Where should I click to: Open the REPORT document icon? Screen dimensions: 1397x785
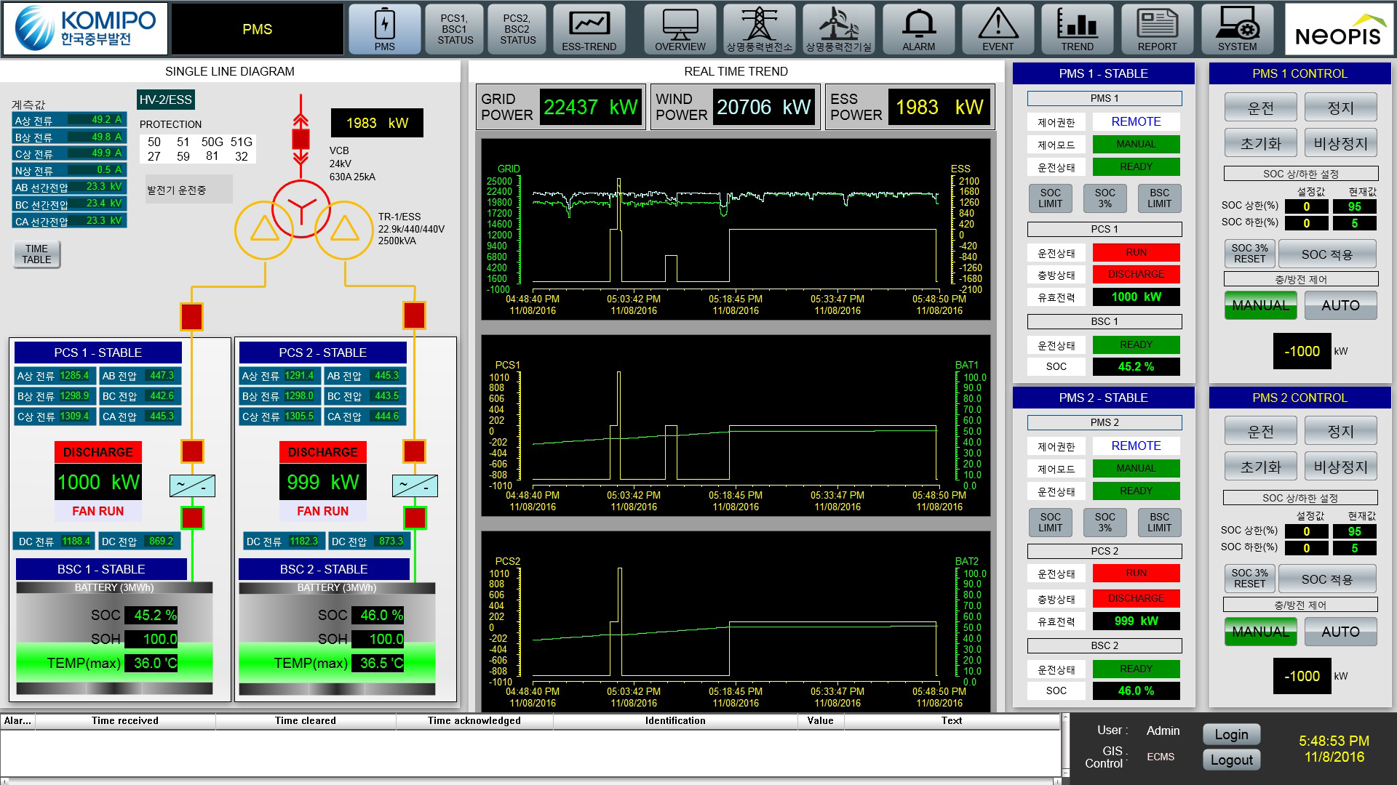(x=1157, y=29)
